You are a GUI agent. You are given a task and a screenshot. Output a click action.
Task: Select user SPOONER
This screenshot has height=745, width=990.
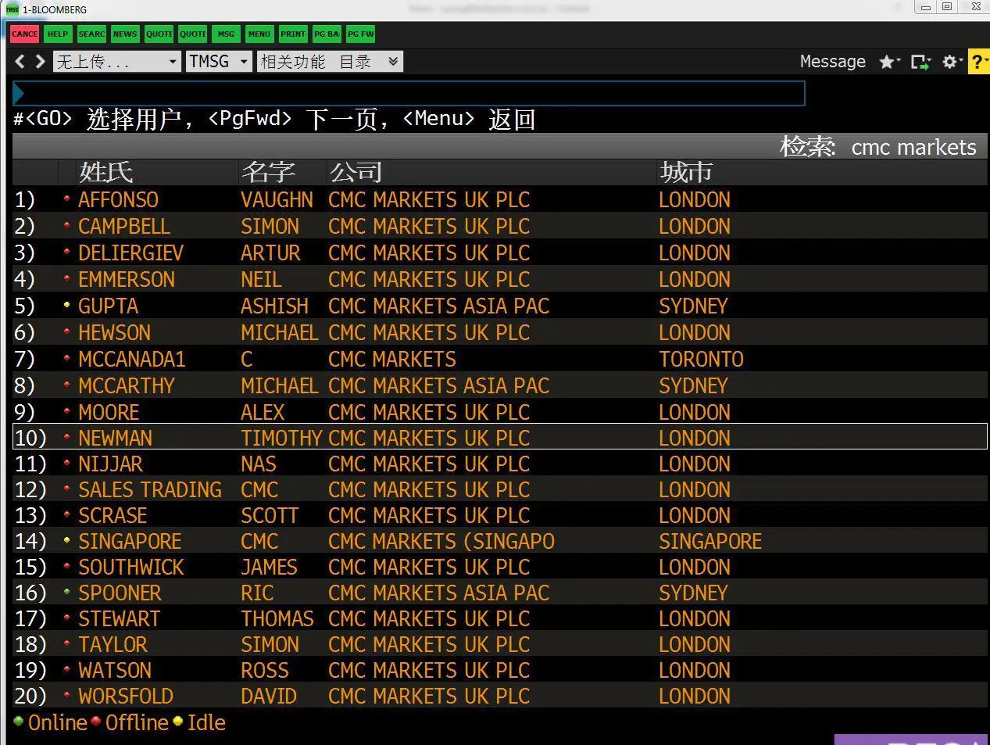(x=120, y=593)
